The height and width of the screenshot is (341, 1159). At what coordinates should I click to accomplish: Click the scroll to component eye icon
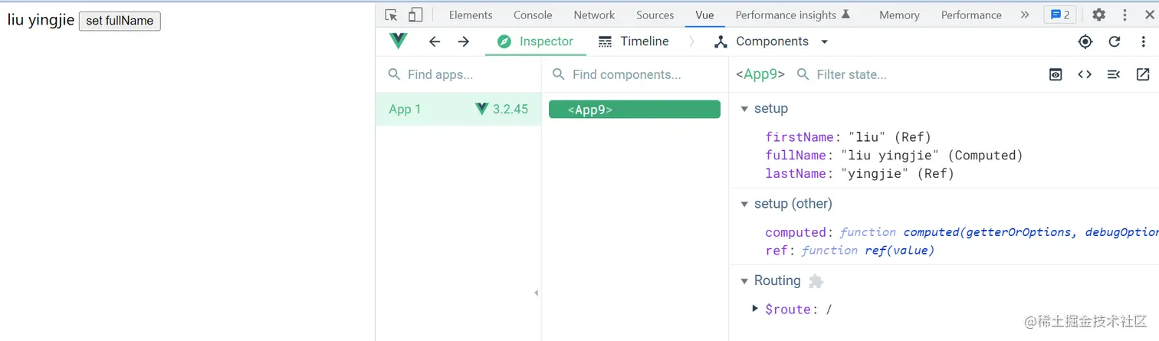coord(1056,74)
